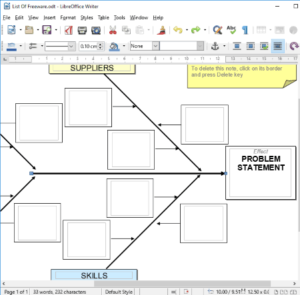Enable Parallel wrap icon
The width and height of the screenshot is (300, 295).
[251, 46]
